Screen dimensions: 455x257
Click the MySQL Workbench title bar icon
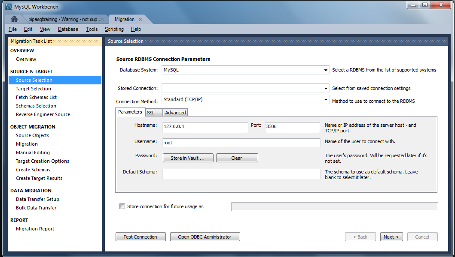click(9, 6)
